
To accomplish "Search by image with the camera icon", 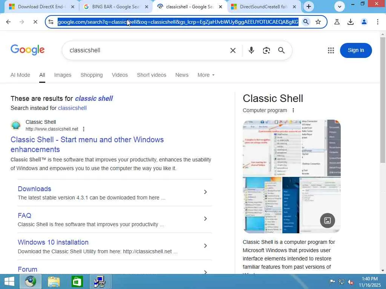I will (267, 50).
